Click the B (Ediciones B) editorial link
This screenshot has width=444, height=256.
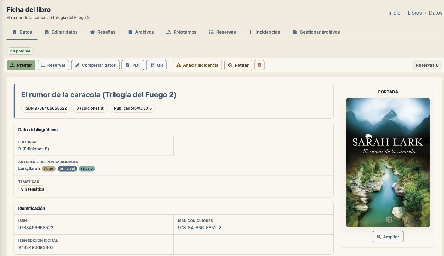(x=34, y=149)
